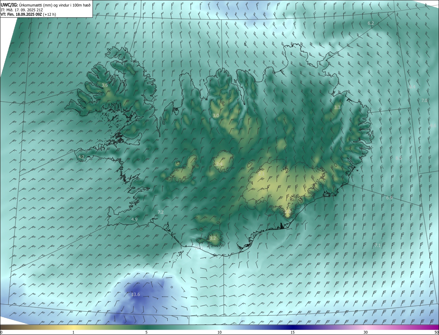Click the 4.2 value on the western peninsula

point(81,157)
